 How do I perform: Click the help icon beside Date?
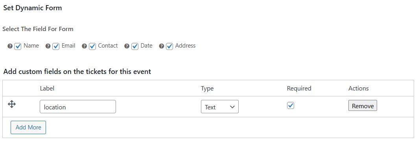127,46
